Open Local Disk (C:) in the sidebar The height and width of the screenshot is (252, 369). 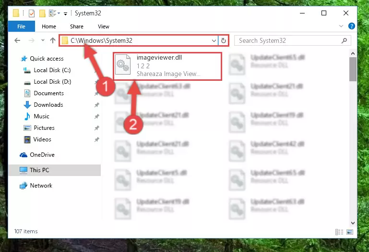(52, 70)
